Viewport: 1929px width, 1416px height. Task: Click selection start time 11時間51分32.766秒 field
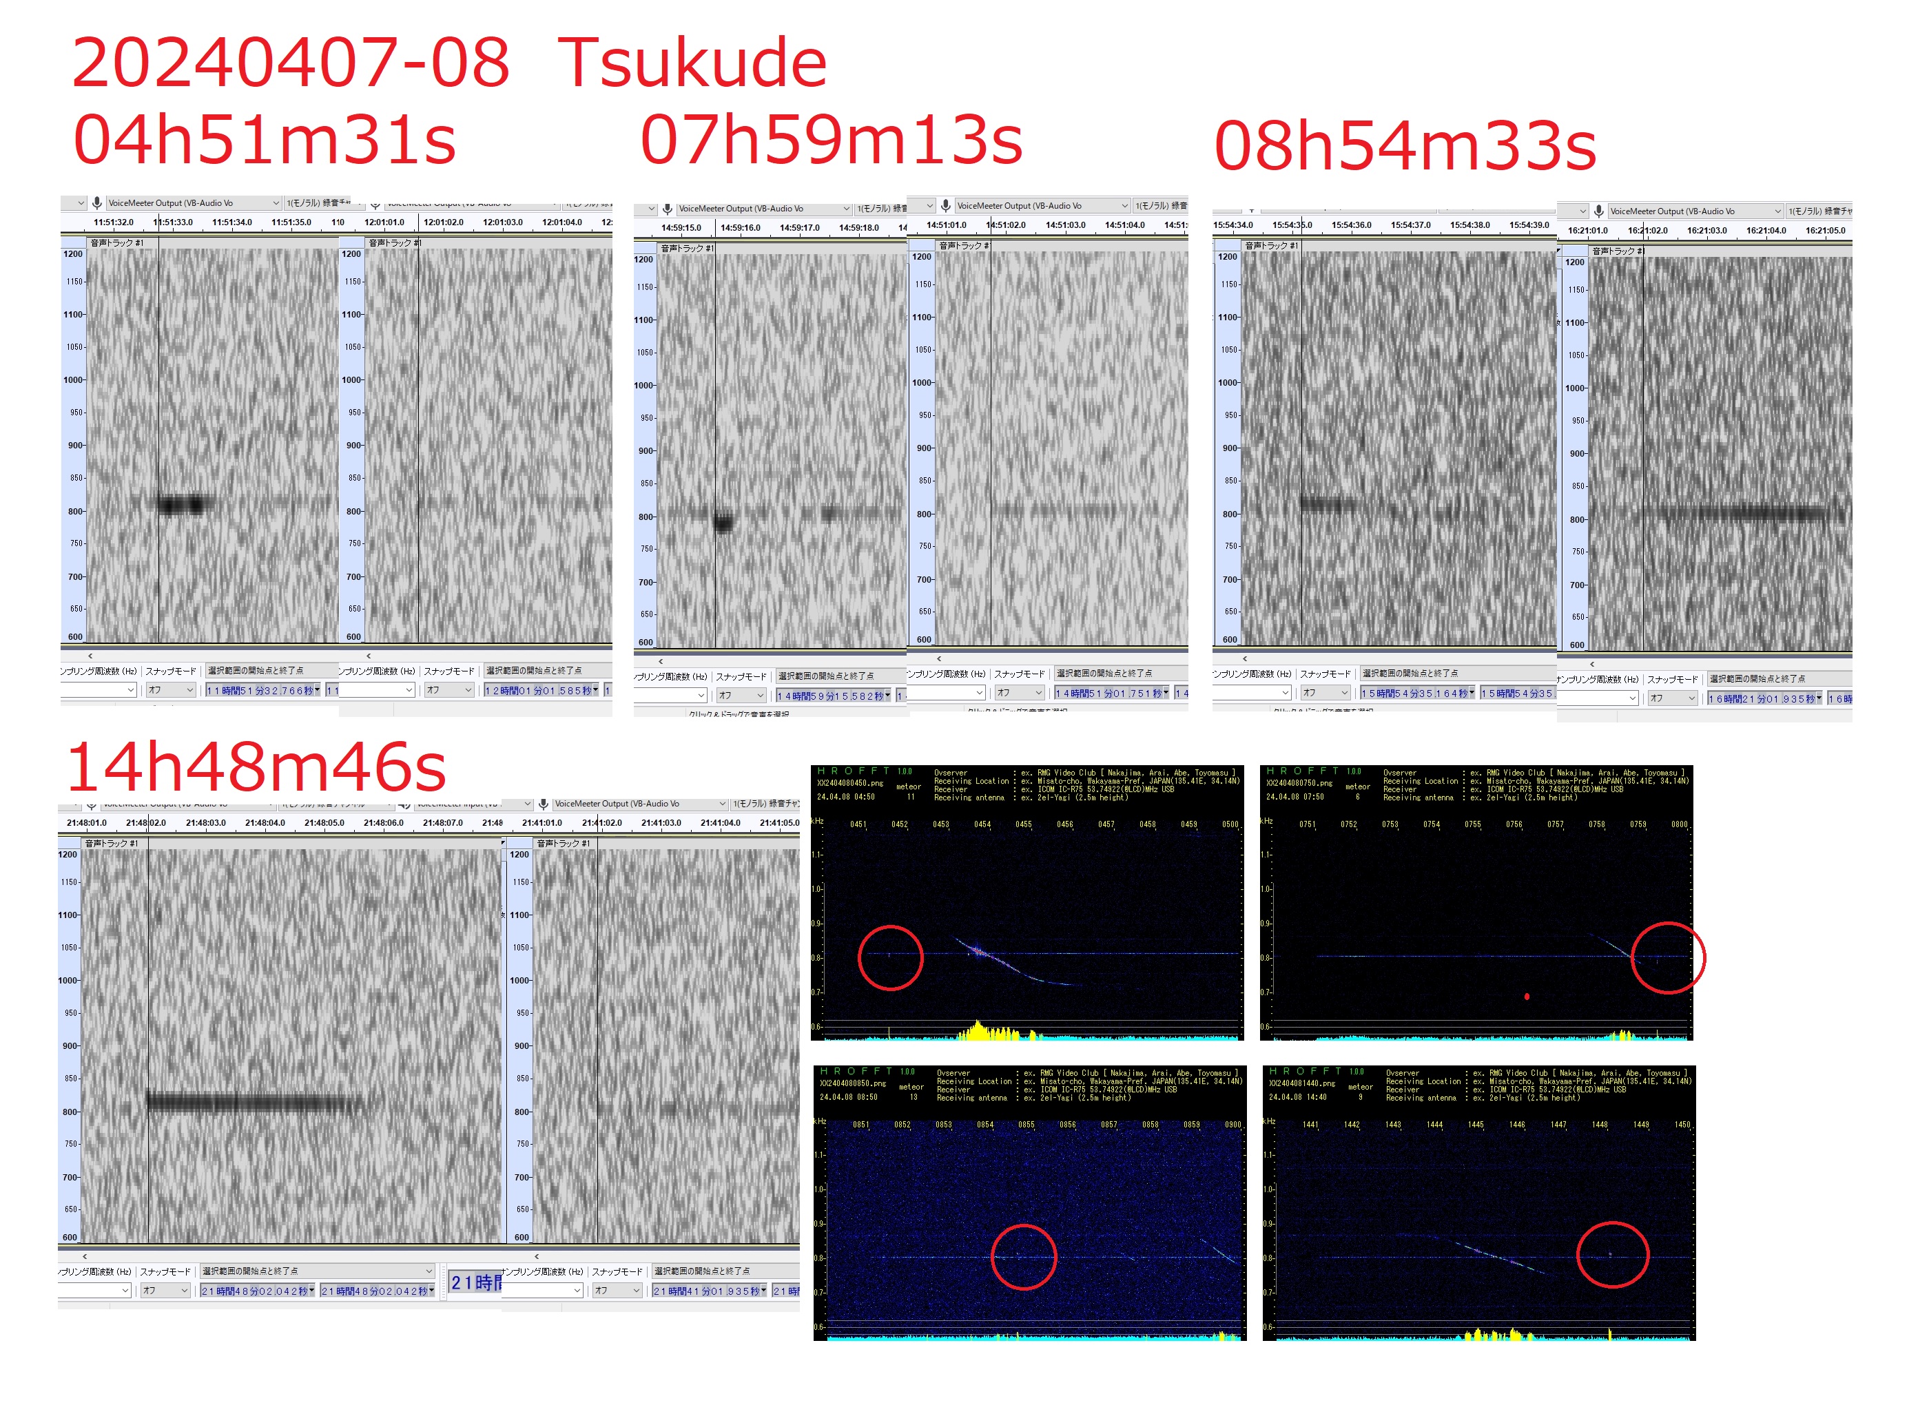[x=260, y=690]
